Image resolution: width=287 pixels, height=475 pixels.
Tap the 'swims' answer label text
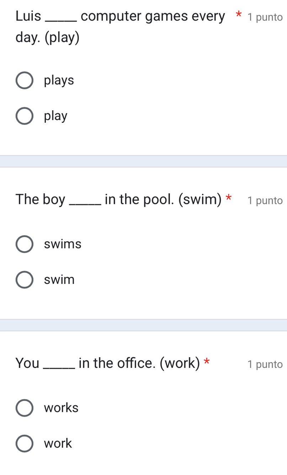tap(63, 244)
